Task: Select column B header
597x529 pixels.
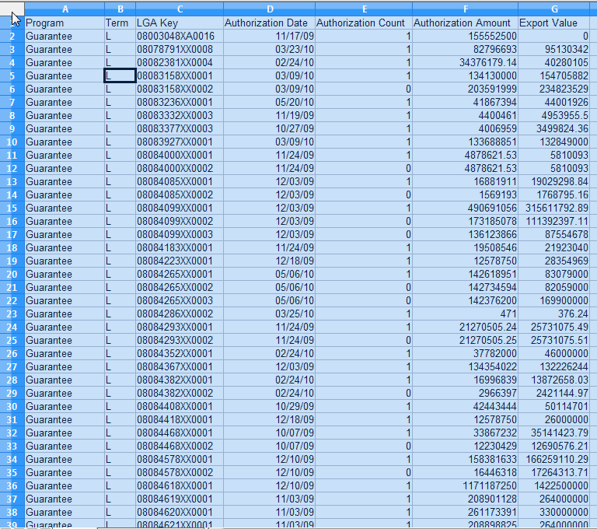Action: click(120, 9)
